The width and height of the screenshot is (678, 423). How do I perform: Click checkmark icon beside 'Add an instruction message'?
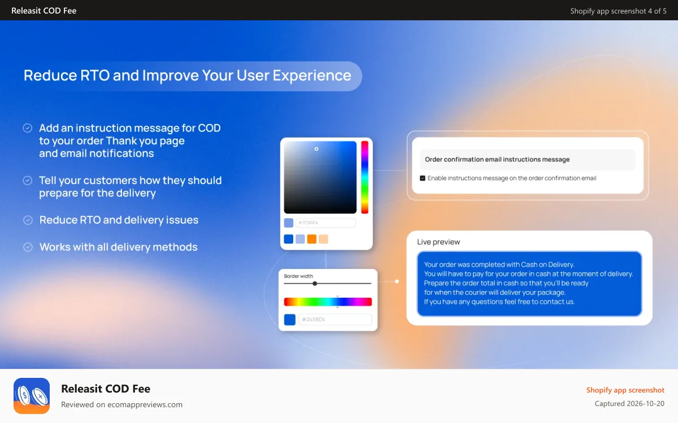point(27,129)
